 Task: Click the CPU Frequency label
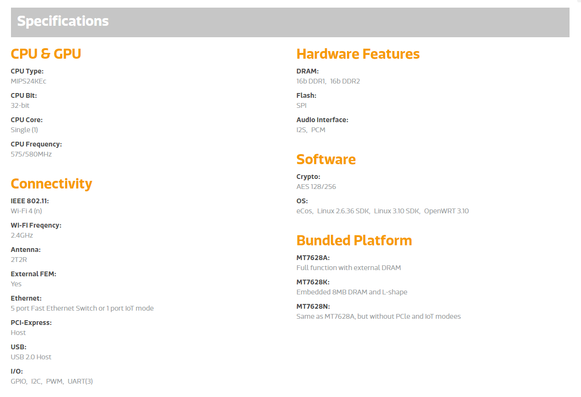[x=36, y=144]
